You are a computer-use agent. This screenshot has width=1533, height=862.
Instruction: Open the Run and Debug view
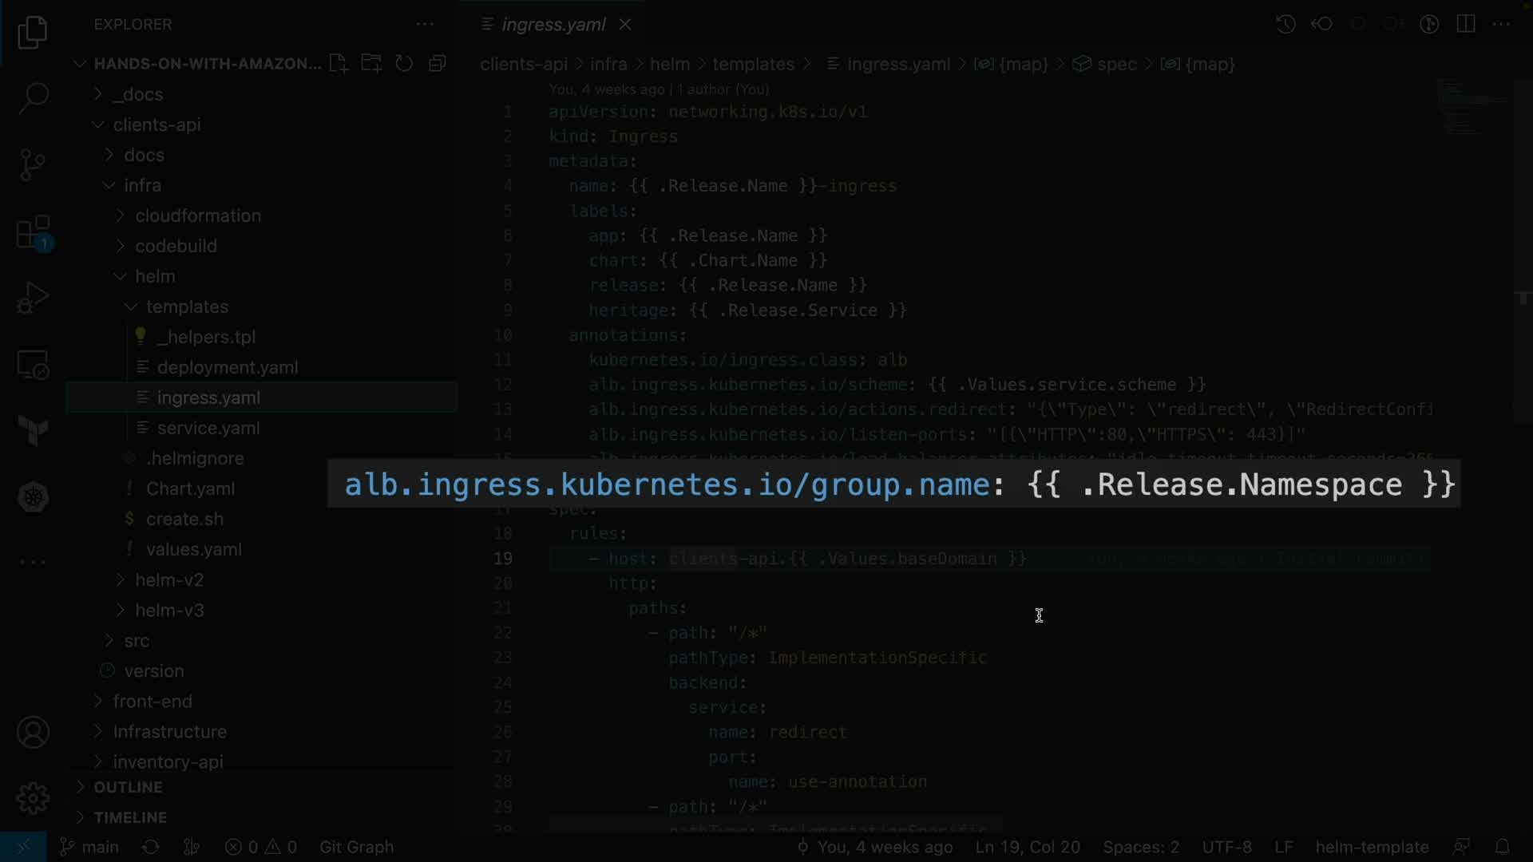(33, 299)
